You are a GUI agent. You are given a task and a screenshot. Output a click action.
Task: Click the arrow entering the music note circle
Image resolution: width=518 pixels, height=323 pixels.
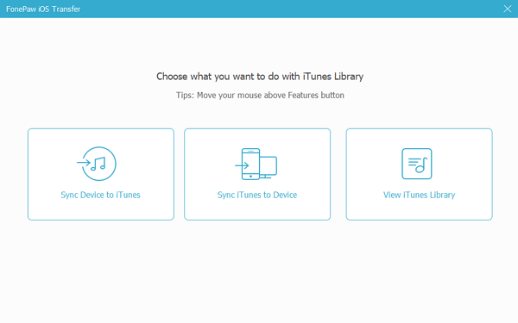[x=84, y=162]
